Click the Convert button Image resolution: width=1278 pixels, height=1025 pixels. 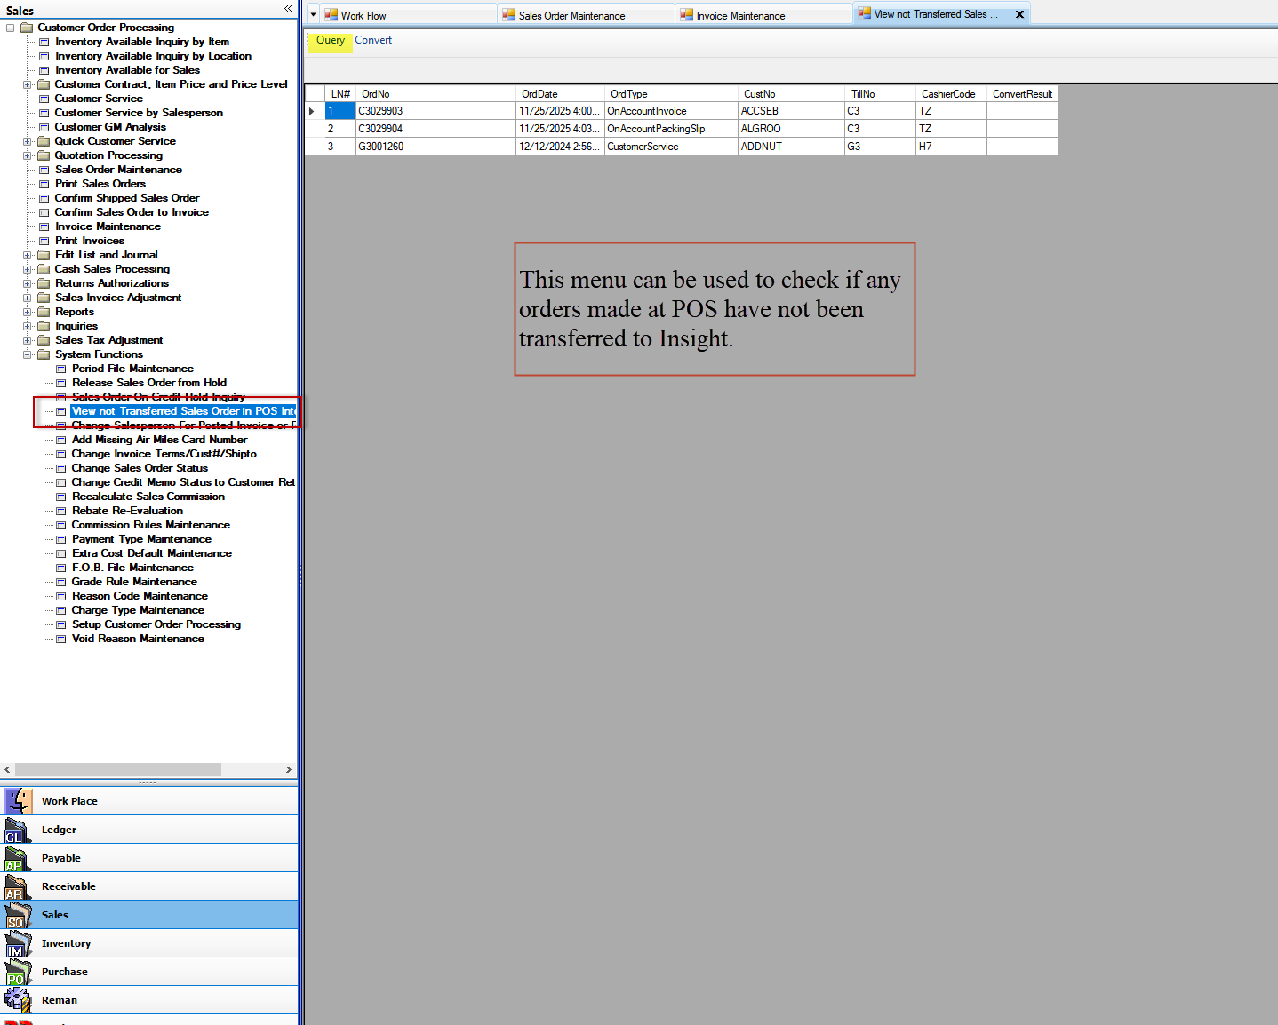(x=373, y=40)
